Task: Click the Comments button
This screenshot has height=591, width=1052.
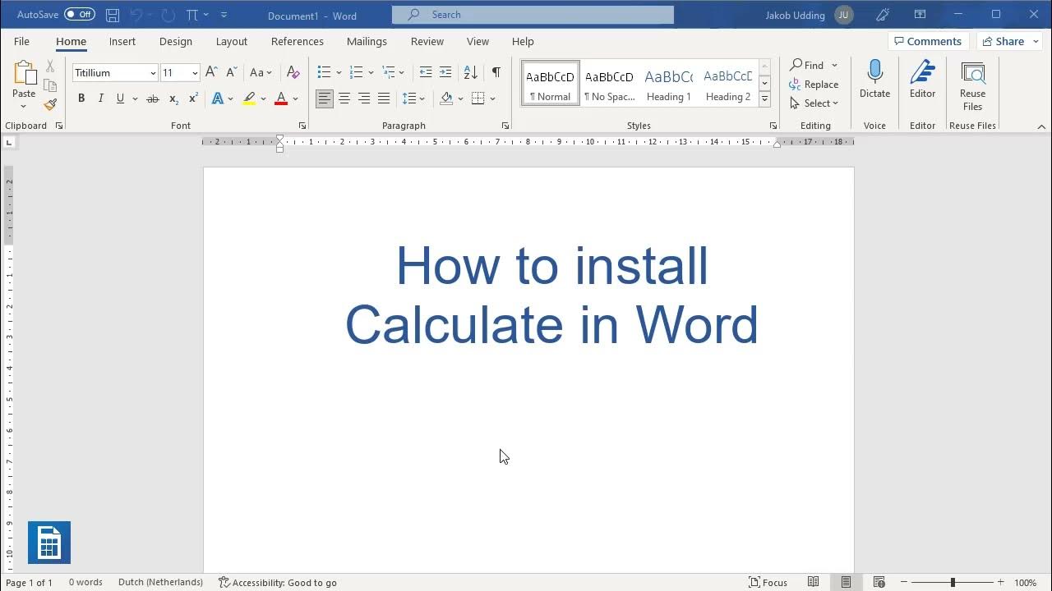Action: 928,41
